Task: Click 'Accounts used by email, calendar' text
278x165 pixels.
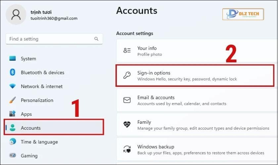Action: click(182, 104)
